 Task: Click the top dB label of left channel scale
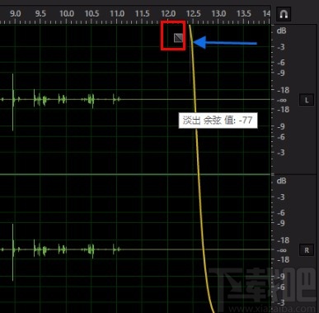coord(281,31)
